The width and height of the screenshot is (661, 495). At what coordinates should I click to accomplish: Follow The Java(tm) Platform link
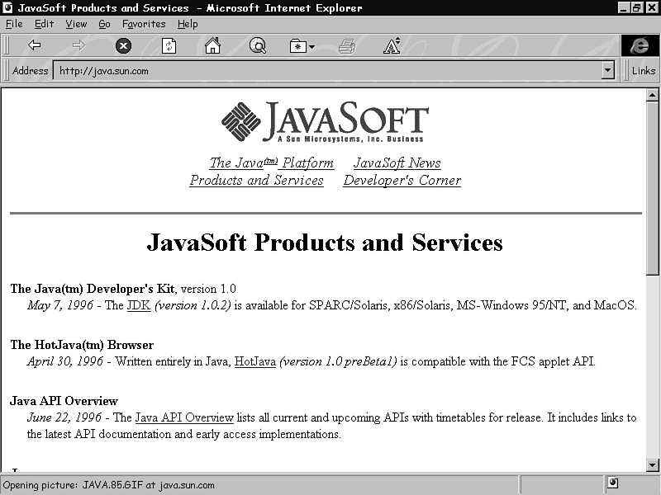point(272,163)
